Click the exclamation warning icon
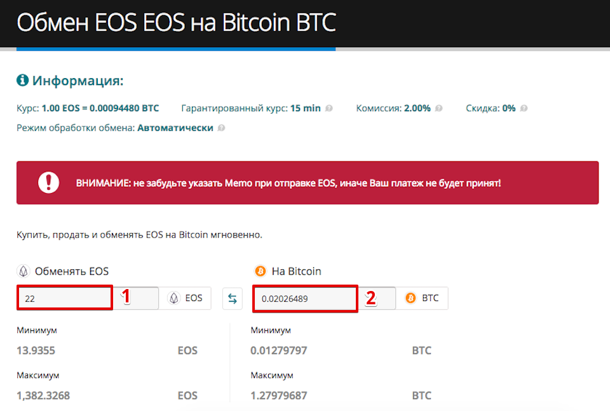The width and height of the screenshot is (610, 411). 49,182
